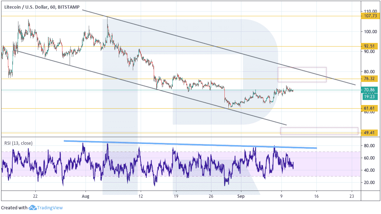The height and width of the screenshot is (214, 381).
Task: Click the 80.00 value on RSI scale
Action: (x=369, y=146)
